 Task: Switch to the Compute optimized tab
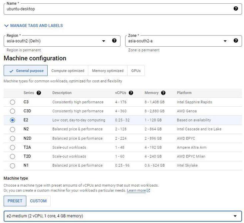(x=68, y=71)
